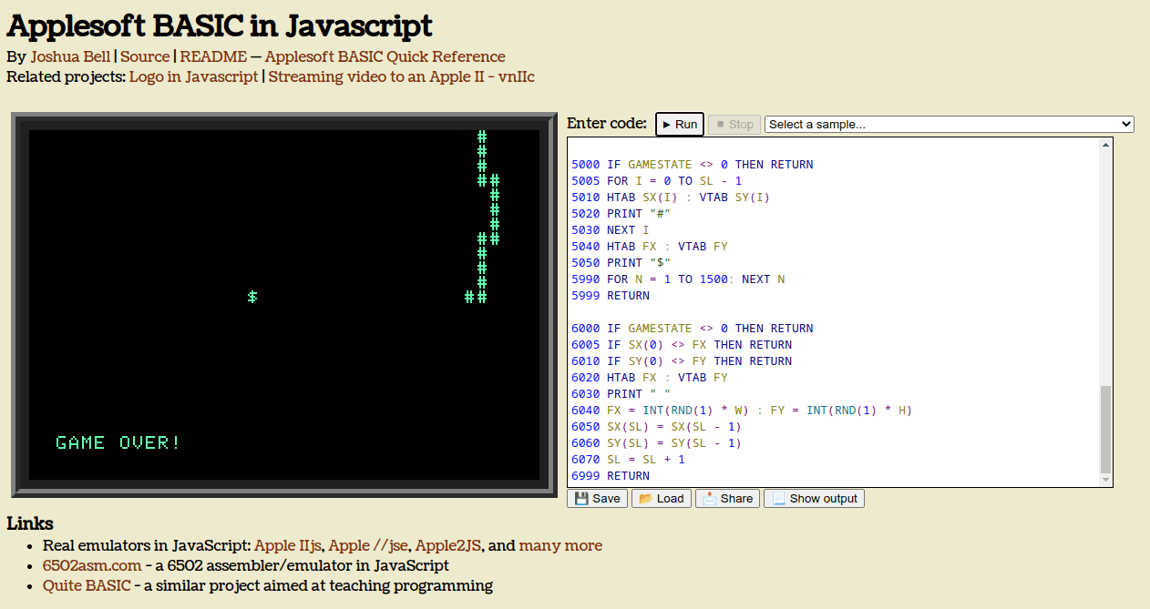Visit Joshua Bell's homepage
The width and height of the screenshot is (1150, 609).
pos(70,56)
